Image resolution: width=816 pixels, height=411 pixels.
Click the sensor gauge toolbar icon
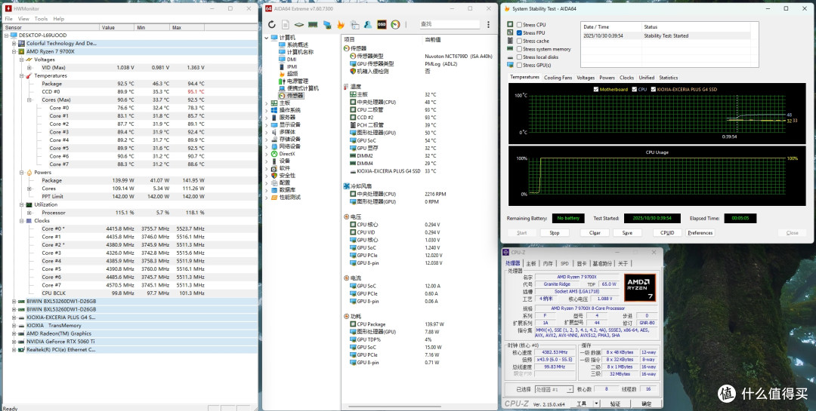(x=395, y=24)
